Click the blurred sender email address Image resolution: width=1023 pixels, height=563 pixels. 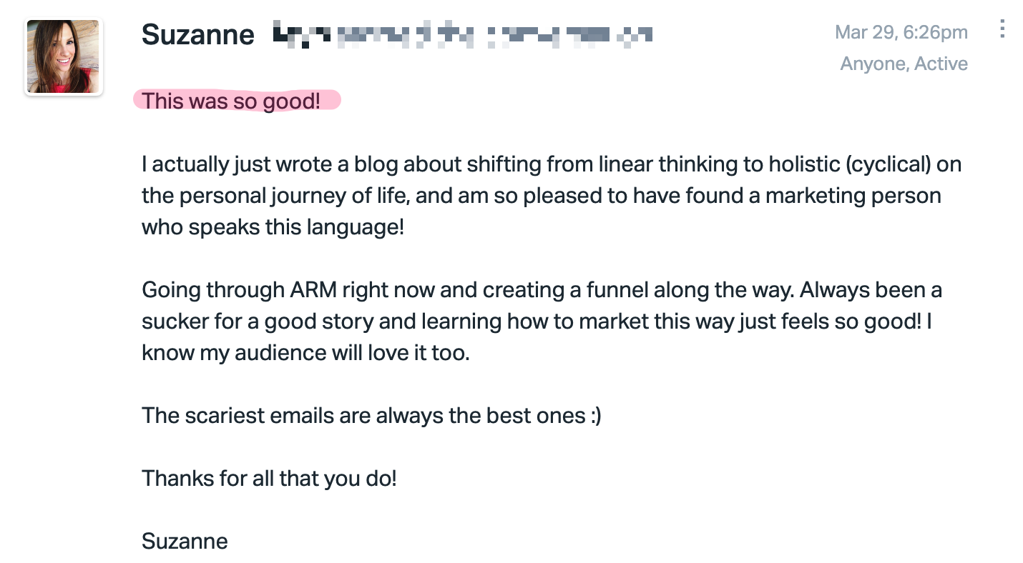pyautogui.click(x=463, y=34)
